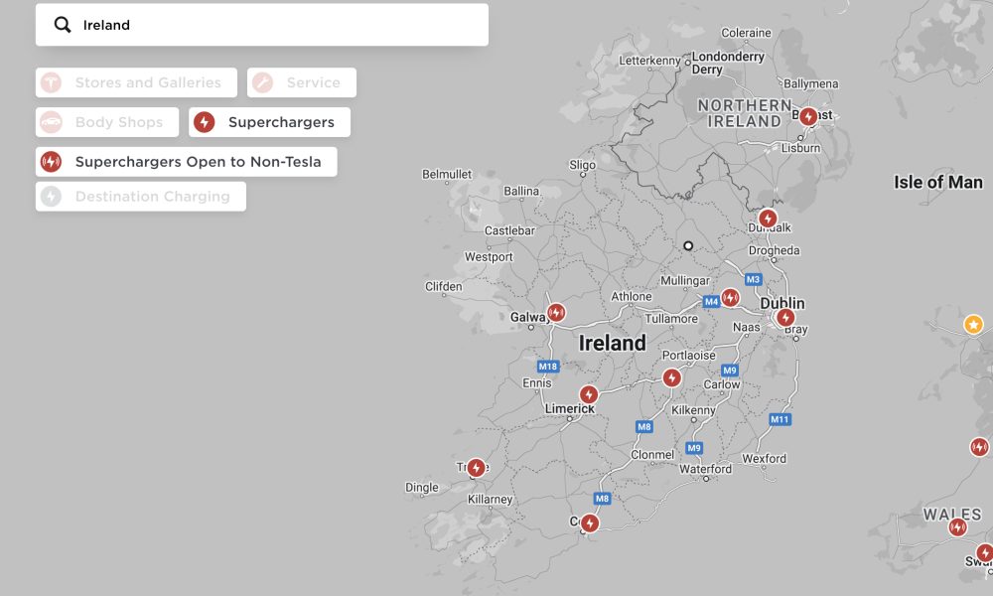Click the Athlone town label
Image resolution: width=993 pixels, height=596 pixels.
pos(632,296)
